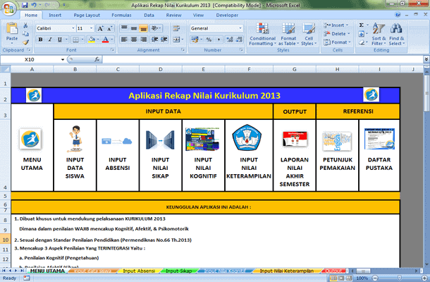Click Increase Decimal icon
Image resolution: width=430 pixels, height=282 pixels.
pos(230,39)
